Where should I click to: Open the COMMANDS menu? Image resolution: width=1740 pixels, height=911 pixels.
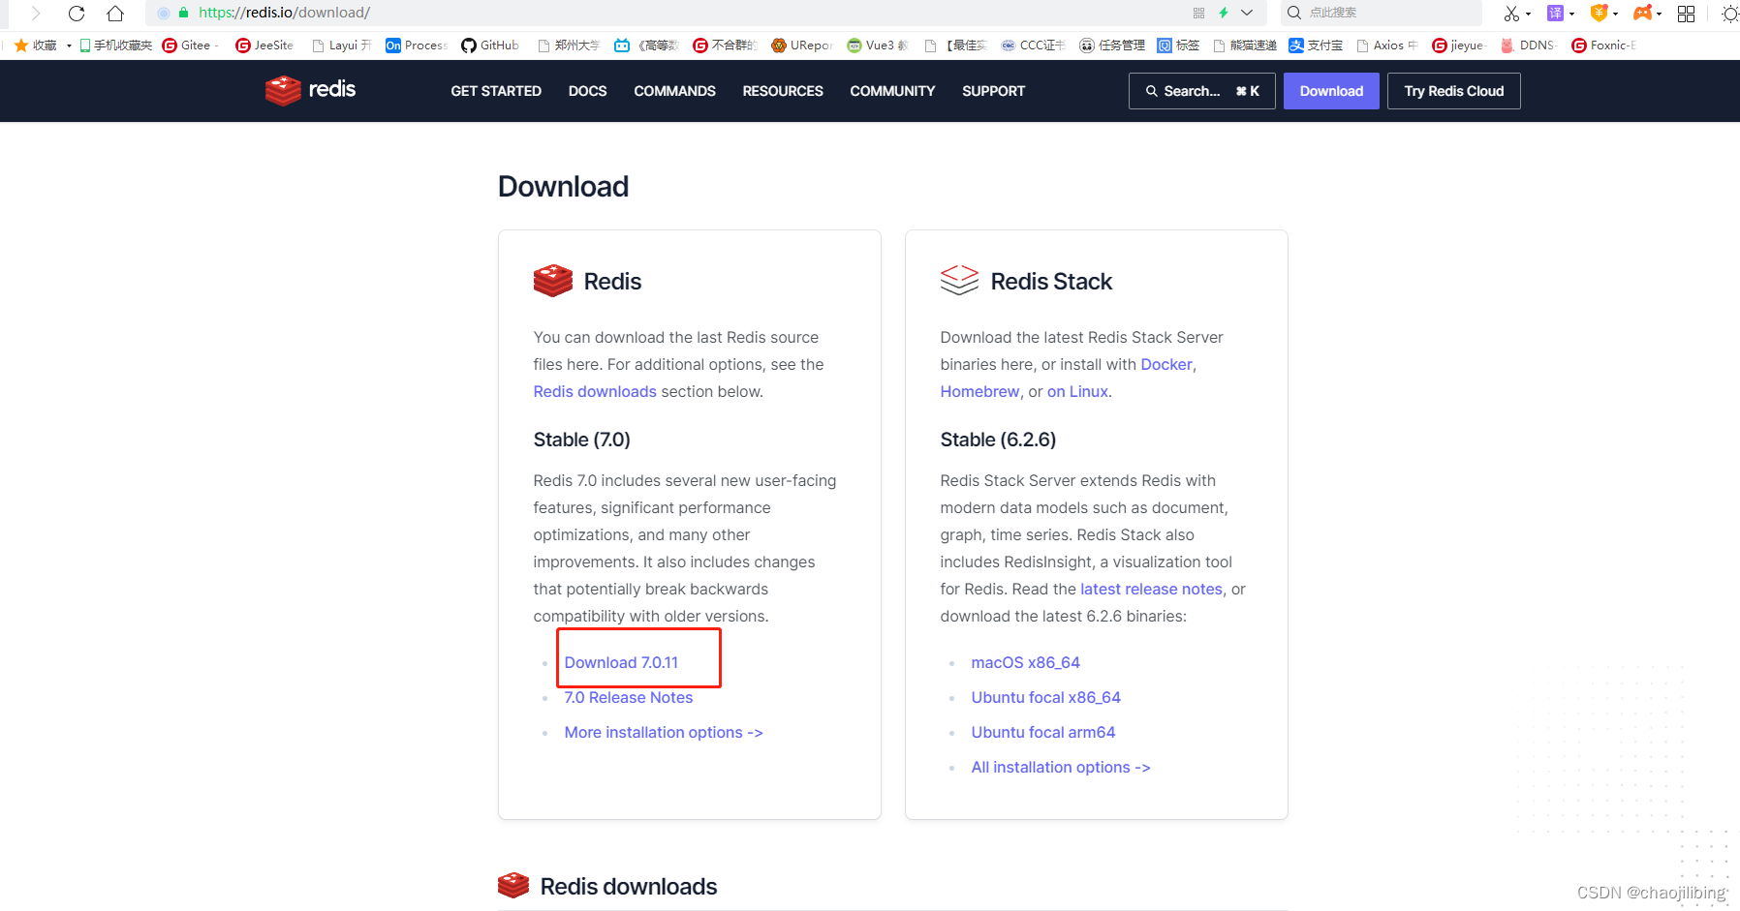674,91
